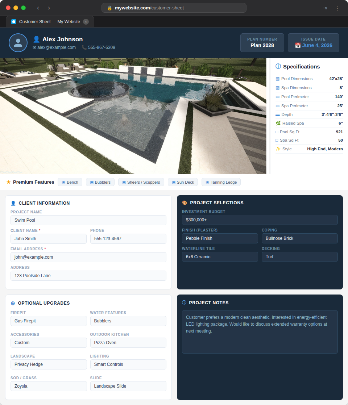Click the Tanning Ledge feature chip

[221, 182]
